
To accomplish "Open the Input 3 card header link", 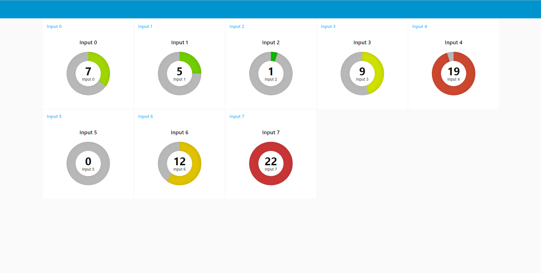I will (328, 26).
